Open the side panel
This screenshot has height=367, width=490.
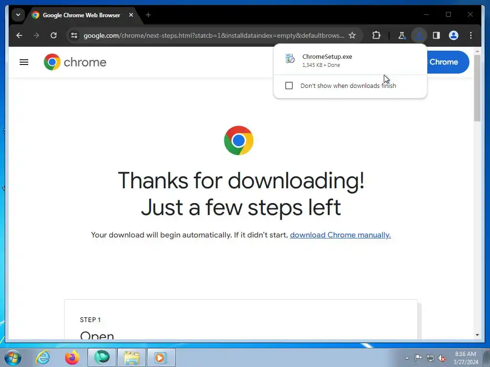pos(436,35)
